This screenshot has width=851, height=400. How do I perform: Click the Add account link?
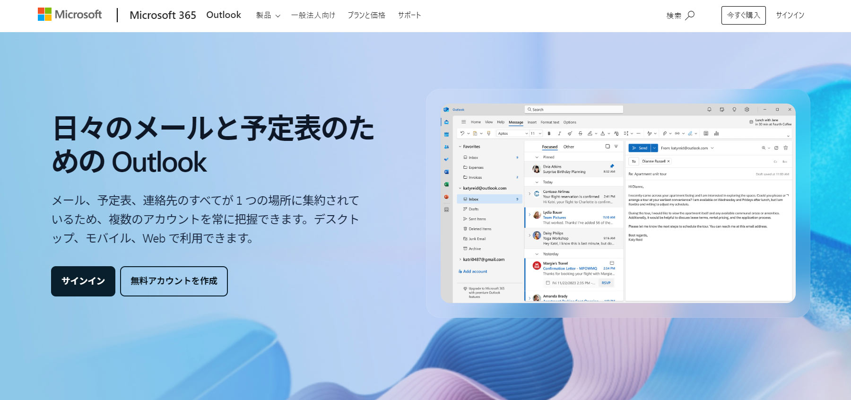(473, 271)
